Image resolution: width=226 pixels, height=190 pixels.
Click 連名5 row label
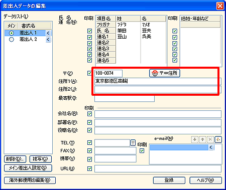point(106,60)
